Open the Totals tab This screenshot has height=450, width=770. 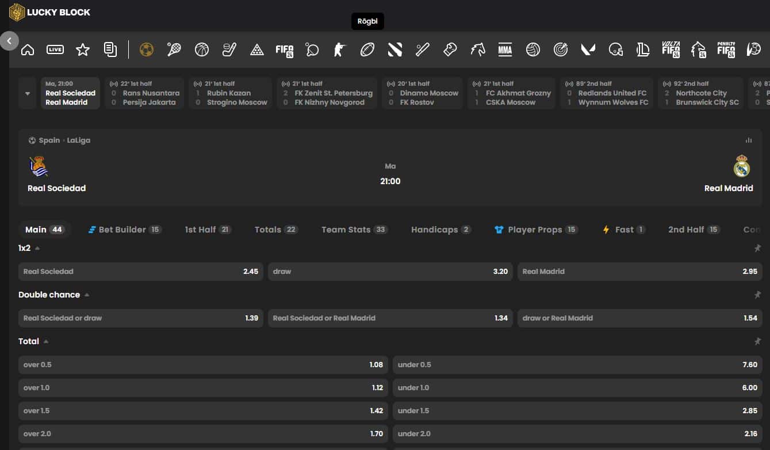[276, 230]
